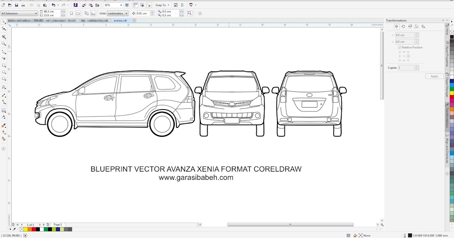Set page orientation to Portrait
The image size is (454, 238).
coord(72,13)
